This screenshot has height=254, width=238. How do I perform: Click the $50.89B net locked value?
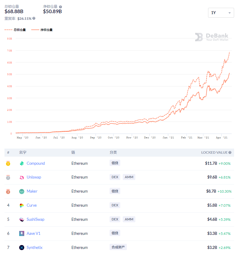(x=52, y=11)
